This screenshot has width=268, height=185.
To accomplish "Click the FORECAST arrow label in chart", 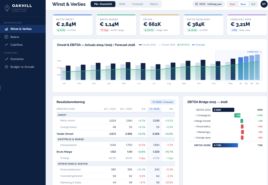I will [254, 52].
